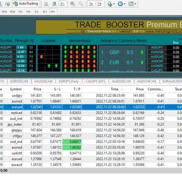Enable chart shift icon
Screen dimensions: 182x182
100,4
